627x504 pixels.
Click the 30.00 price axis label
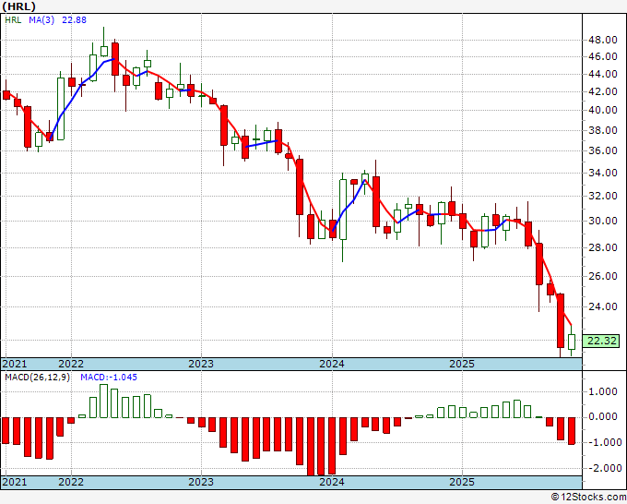(602, 221)
